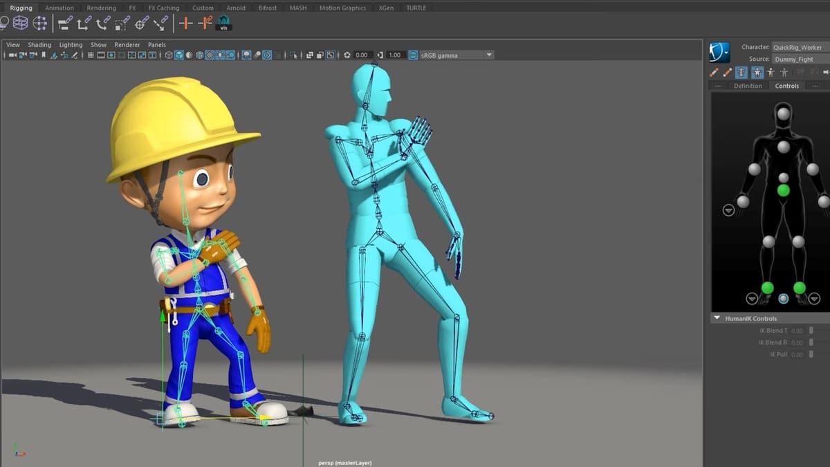Expand the right-side foot detail arrow
This screenshot has width=830, height=467.
814,299
